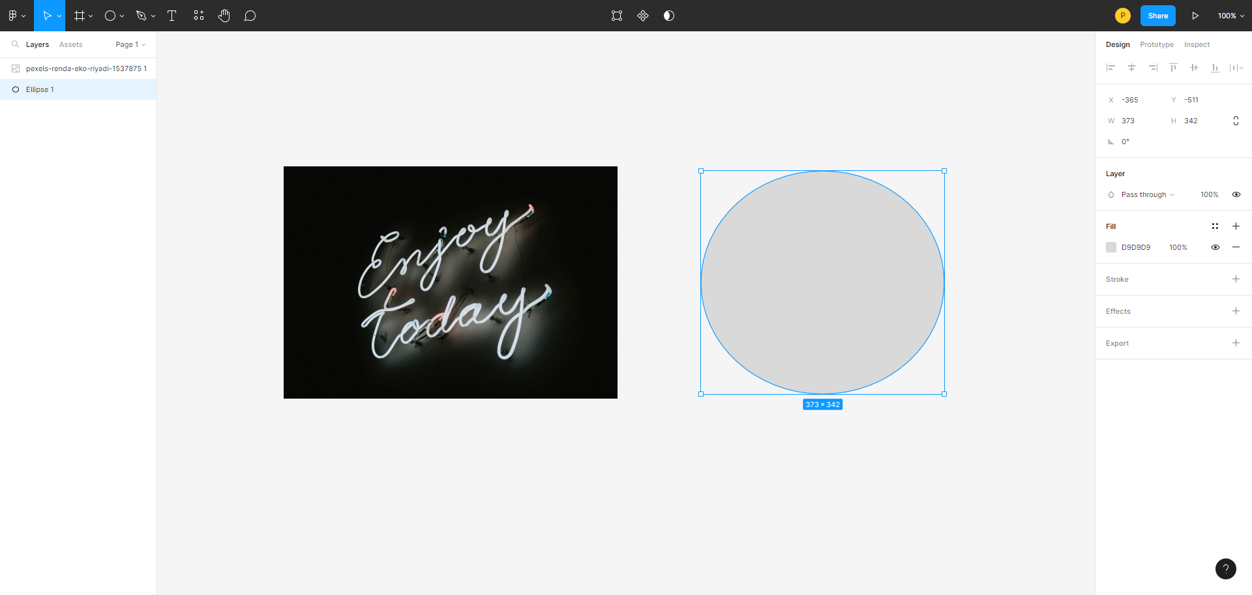This screenshot has height=595, width=1252.
Task: Open the Page 1 dropdown
Action: click(x=130, y=44)
